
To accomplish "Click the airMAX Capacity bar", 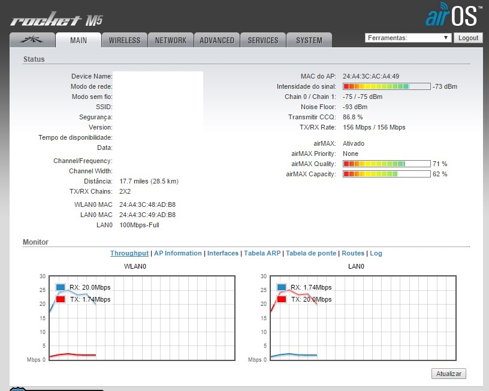I will (x=387, y=174).
